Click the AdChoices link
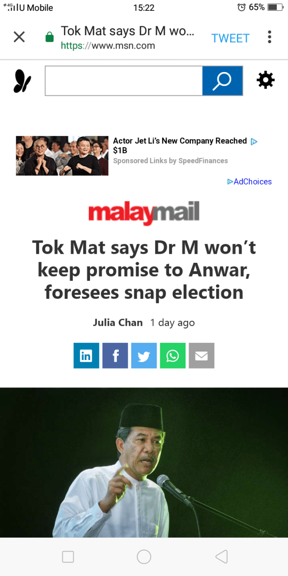This screenshot has height=576, width=288. coord(250,181)
